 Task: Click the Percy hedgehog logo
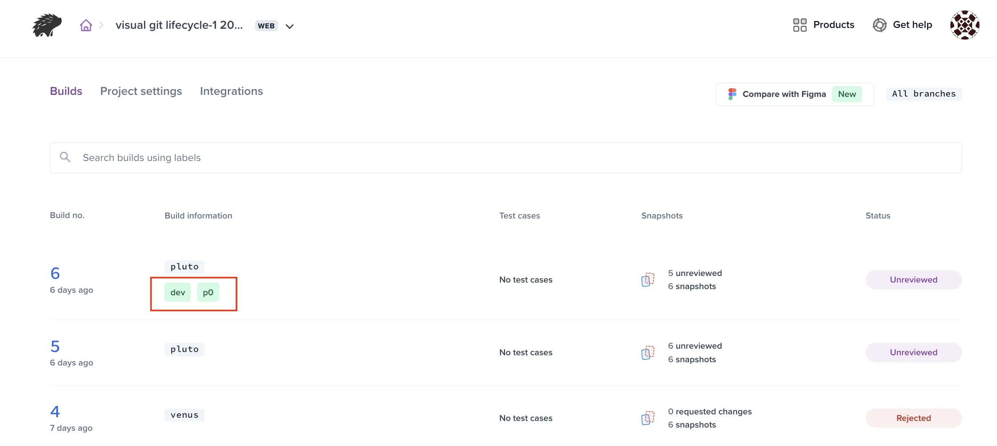47,25
